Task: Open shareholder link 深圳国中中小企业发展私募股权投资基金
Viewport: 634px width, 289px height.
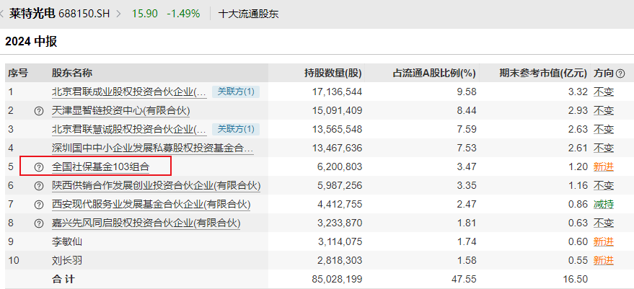Action: [152, 148]
